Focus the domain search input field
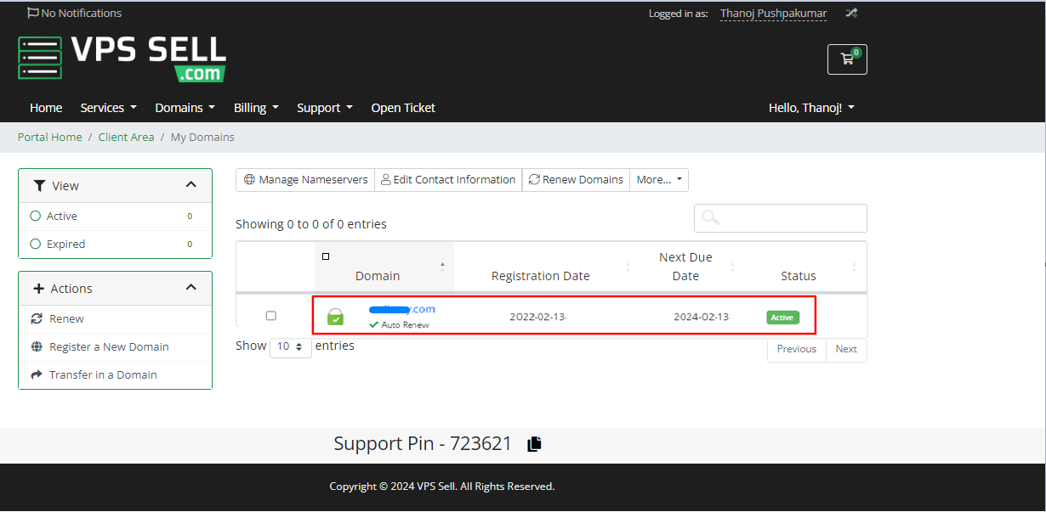The width and height of the screenshot is (1046, 512). [x=781, y=218]
